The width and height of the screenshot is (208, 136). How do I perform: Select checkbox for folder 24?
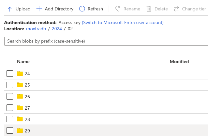(10, 74)
